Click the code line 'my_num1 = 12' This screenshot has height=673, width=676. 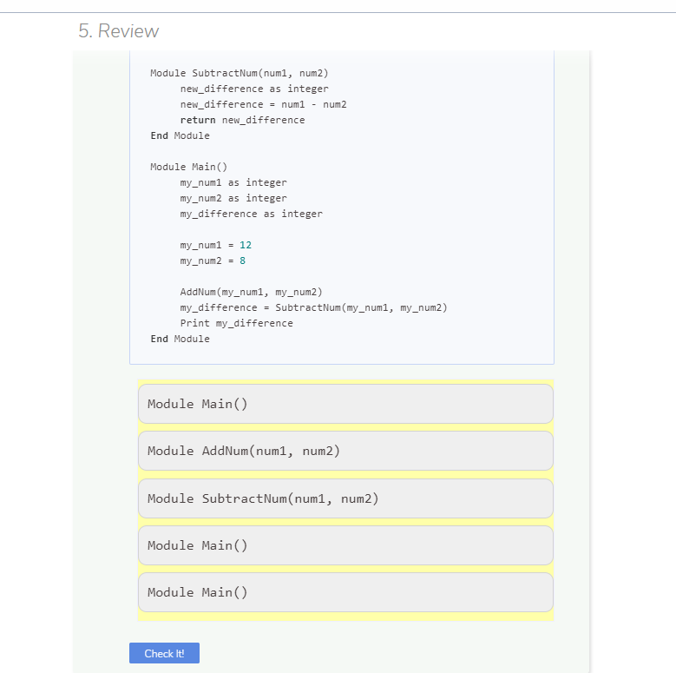[215, 245]
